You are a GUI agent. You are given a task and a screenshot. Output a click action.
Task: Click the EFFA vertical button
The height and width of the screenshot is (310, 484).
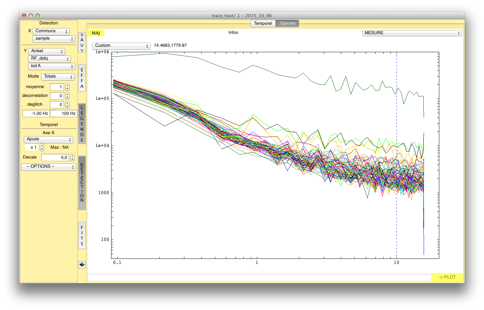[82, 78]
